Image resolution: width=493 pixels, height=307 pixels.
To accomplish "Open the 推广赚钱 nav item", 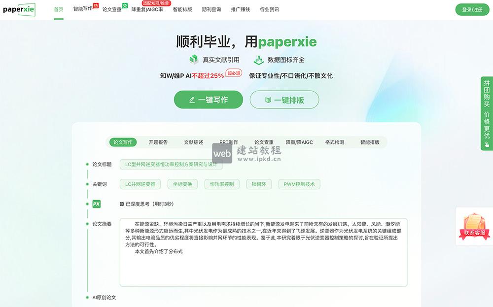I will click(241, 9).
